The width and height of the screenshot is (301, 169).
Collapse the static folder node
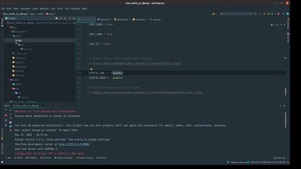[11, 36]
